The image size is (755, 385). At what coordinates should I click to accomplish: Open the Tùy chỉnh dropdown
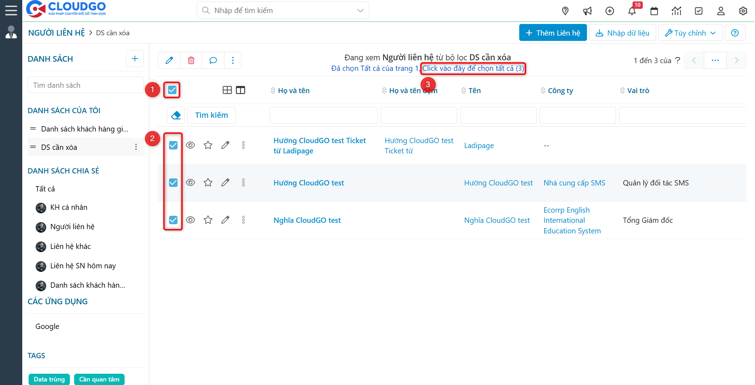tap(690, 32)
